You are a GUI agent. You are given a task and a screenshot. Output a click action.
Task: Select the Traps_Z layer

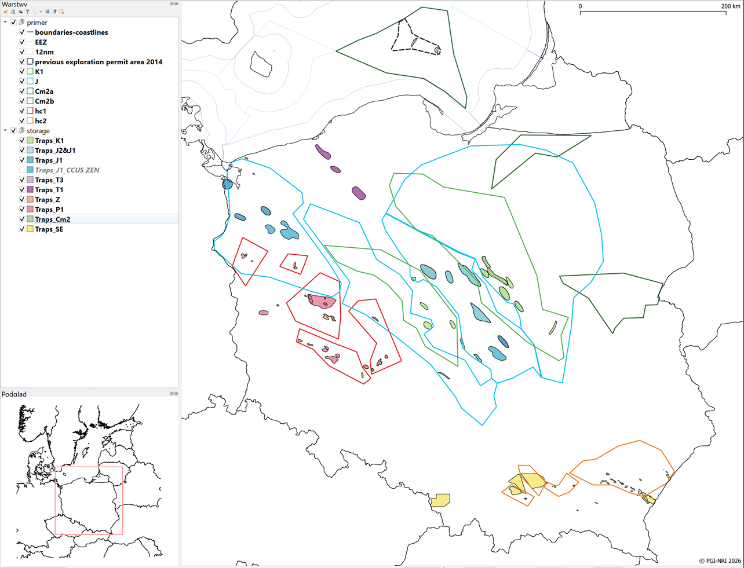click(x=48, y=200)
